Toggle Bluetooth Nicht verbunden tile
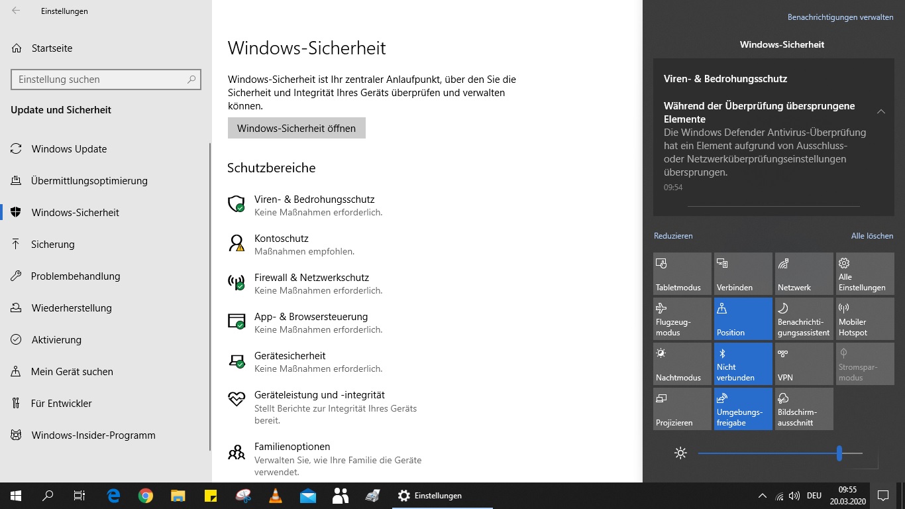 [743, 364]
